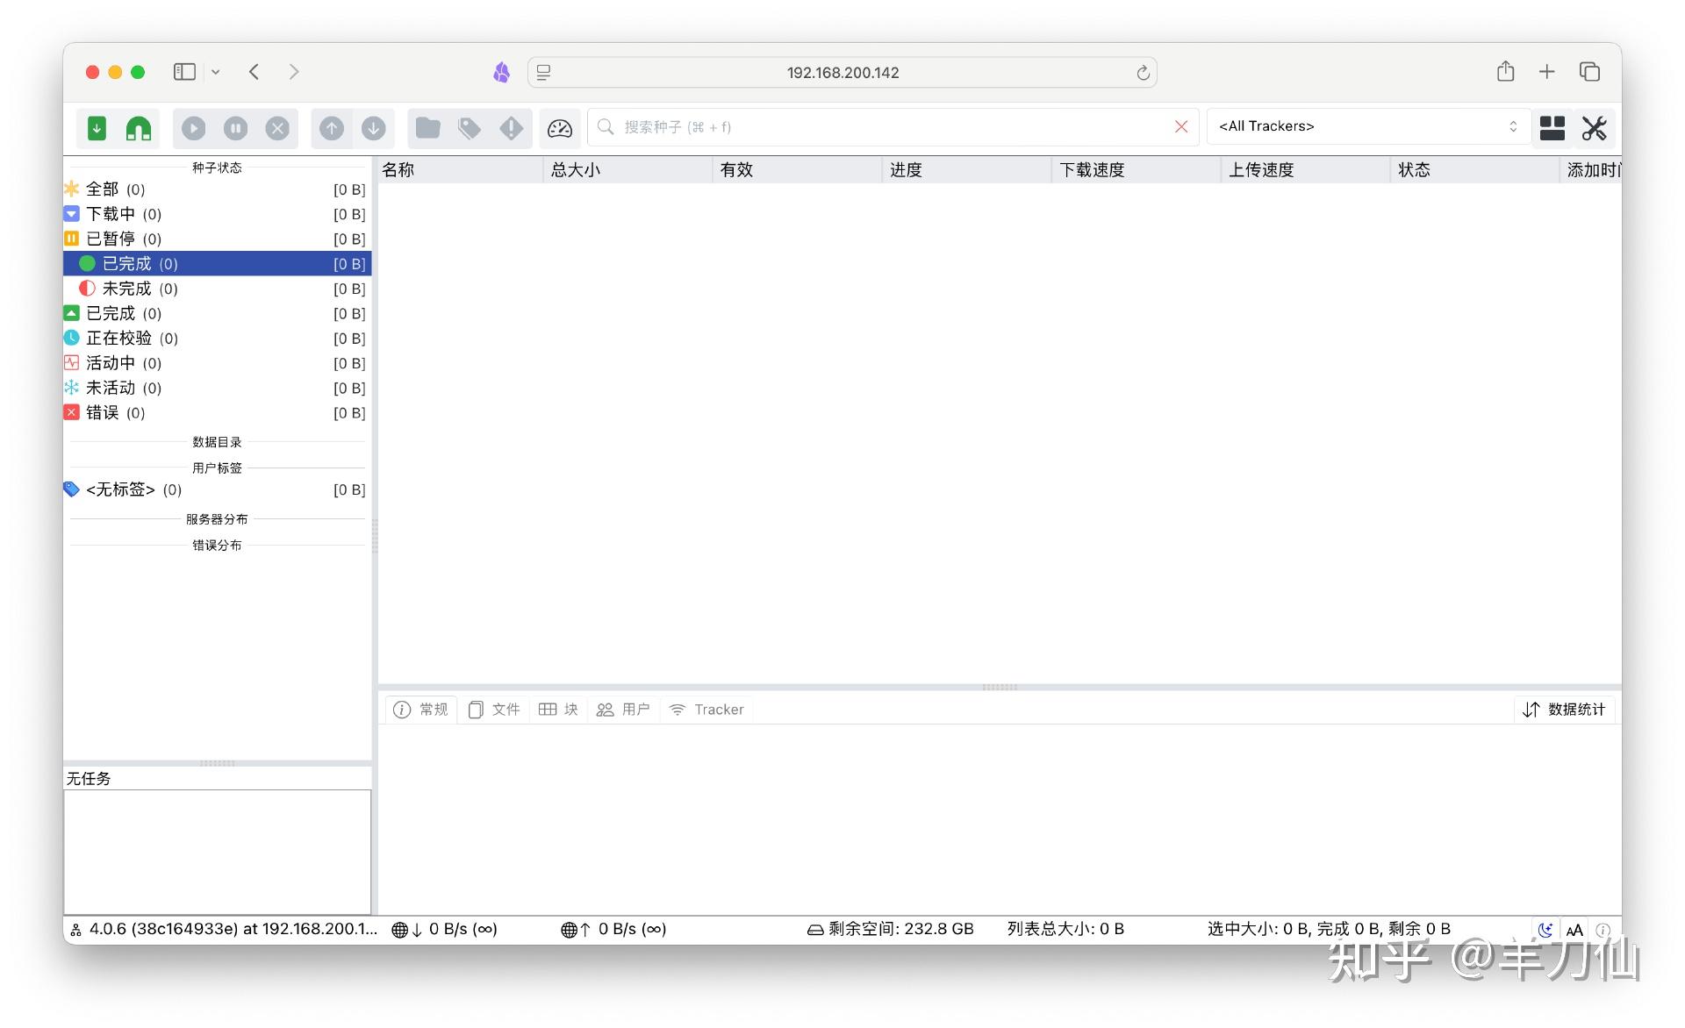Toggle the details panel layout icon
1685x1028 pixels.
1552,127
